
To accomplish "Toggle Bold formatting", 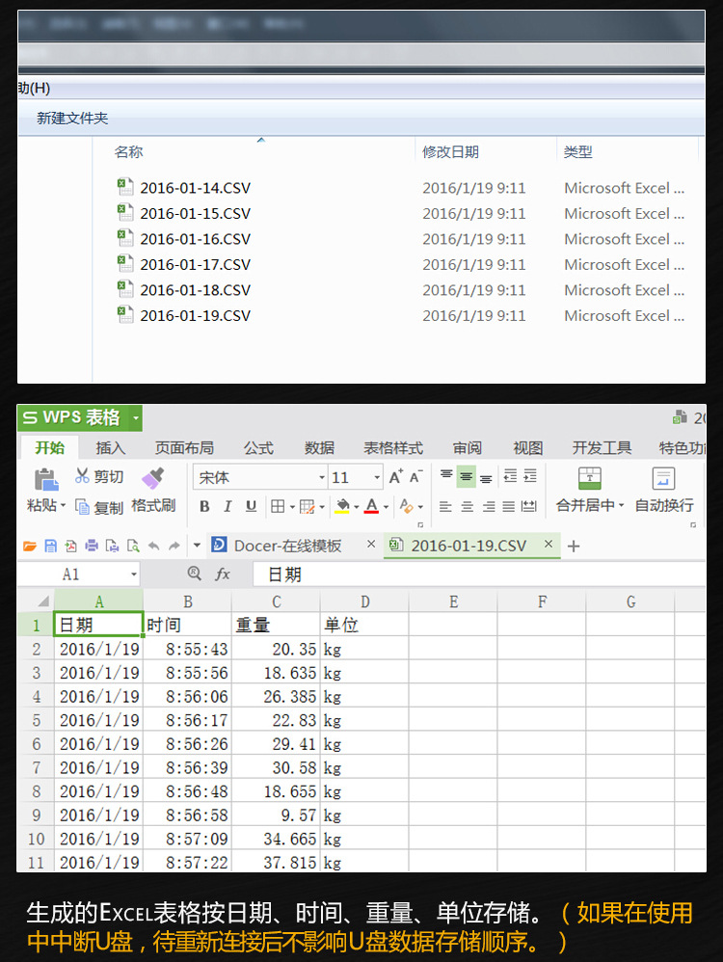I will tap(204, 506).
